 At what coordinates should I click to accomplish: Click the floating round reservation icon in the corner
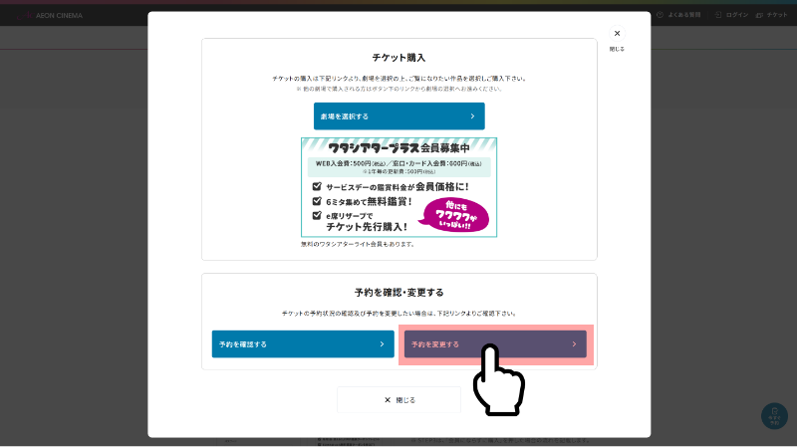(x=774, y=416)
